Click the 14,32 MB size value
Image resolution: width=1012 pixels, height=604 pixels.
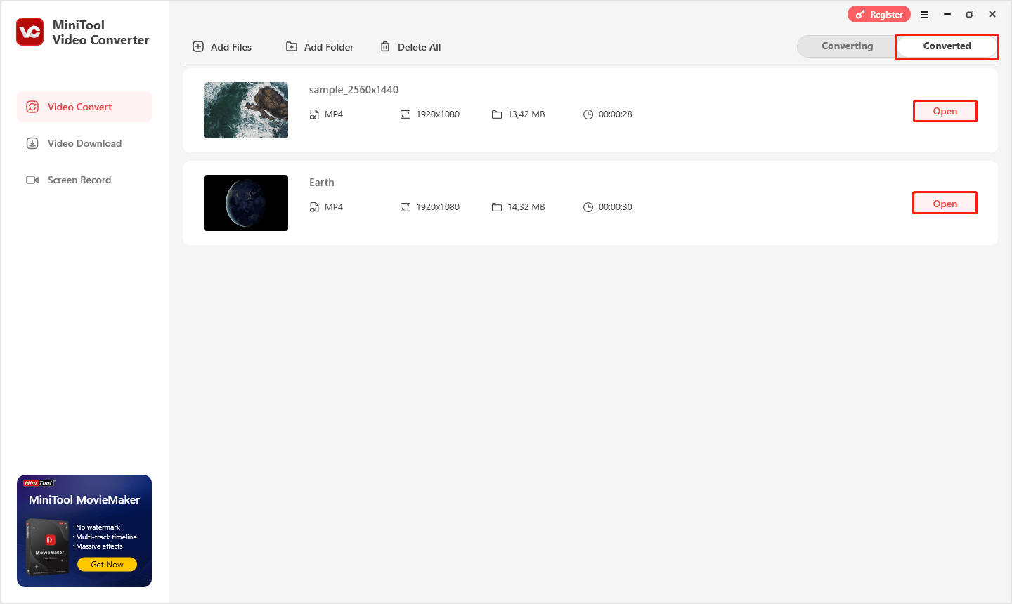526,207
